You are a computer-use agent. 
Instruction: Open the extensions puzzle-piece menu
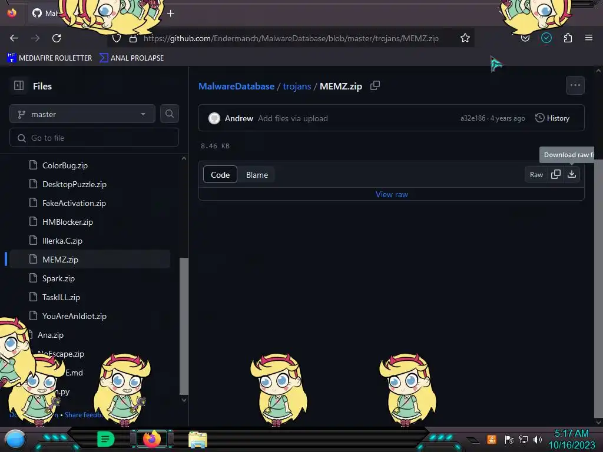click(x=568, y=38)
